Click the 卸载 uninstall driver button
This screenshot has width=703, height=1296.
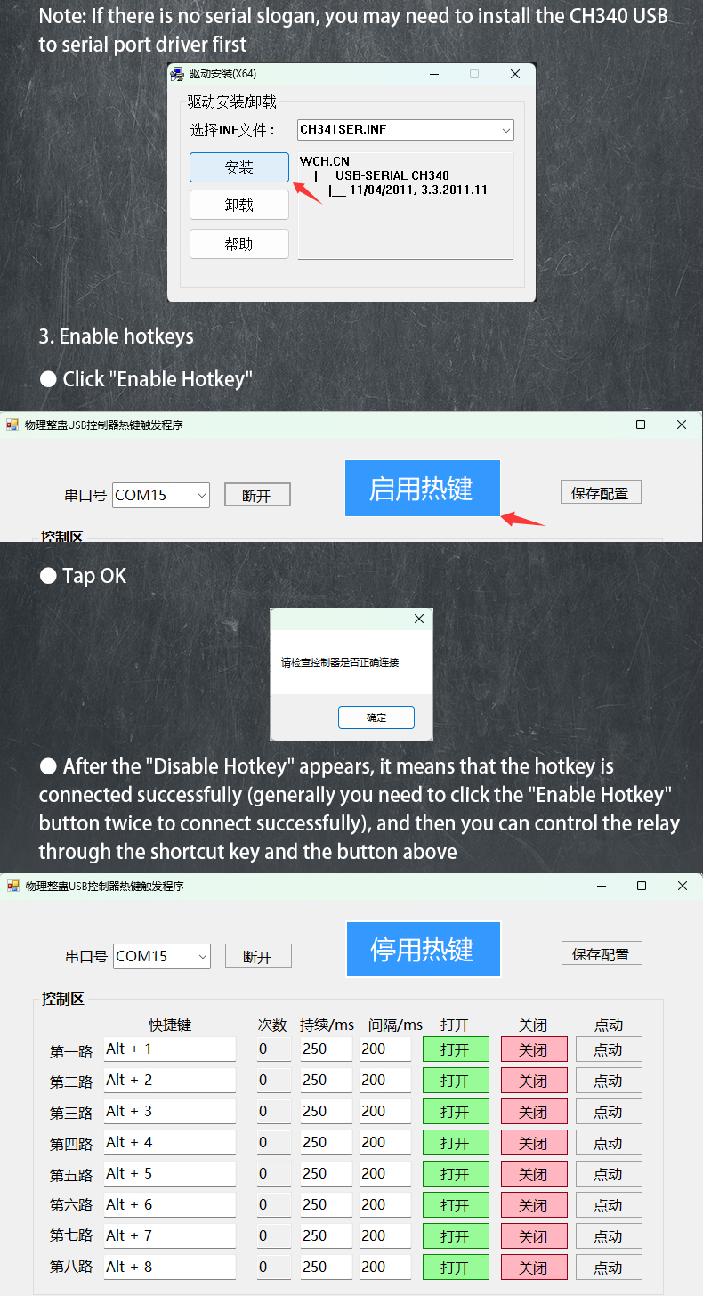tap(239, 205)
